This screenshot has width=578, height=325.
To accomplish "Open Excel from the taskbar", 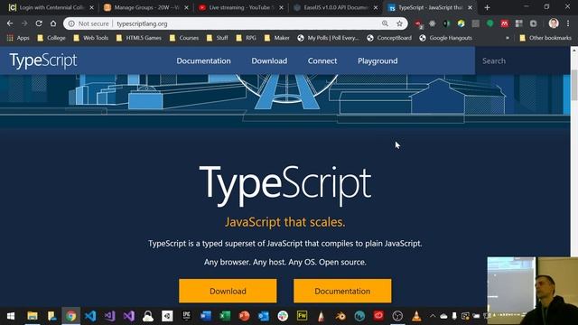I will 225,316.
